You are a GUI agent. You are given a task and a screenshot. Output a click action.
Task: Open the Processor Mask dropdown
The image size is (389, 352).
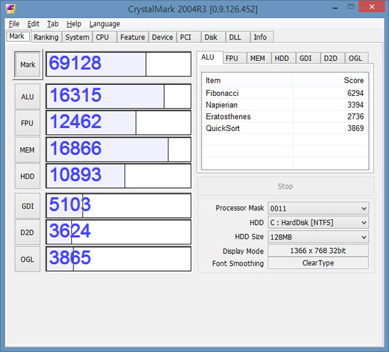pyautogui.click(x=318, y=208)
